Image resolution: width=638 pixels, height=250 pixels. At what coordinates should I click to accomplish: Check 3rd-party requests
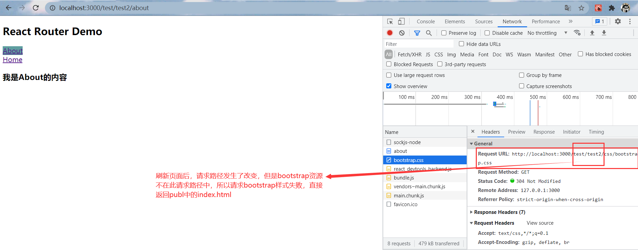point(440,64)
